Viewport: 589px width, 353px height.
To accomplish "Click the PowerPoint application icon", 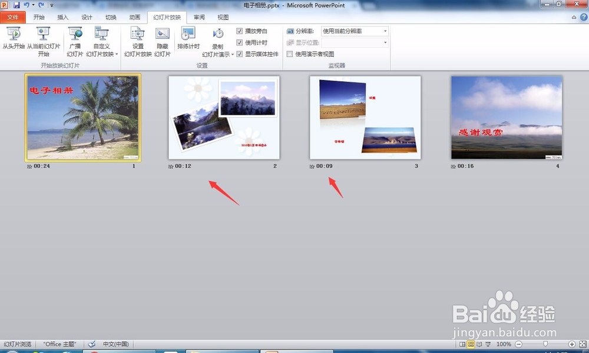I will [x=5, y=5].
